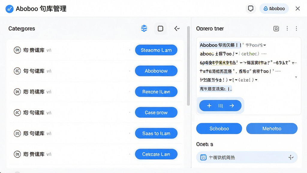Click the Mehotoo button
Image resolution: width=307 pixels, height=173 pixels.
(x=272, y=129)
